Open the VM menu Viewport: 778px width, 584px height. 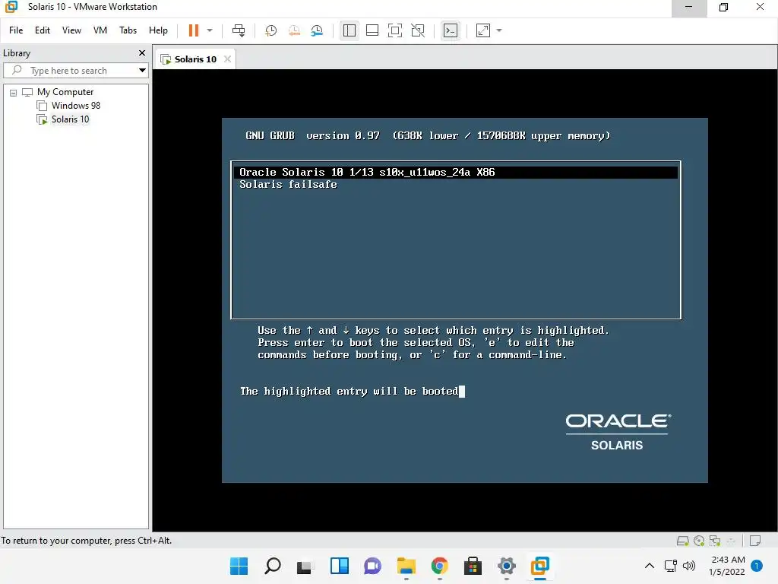[100, 30]
